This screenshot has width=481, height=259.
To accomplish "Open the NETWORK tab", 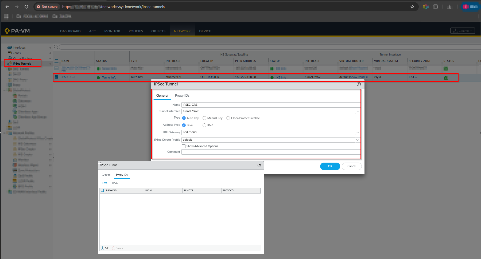I will (x=182, y=31).
